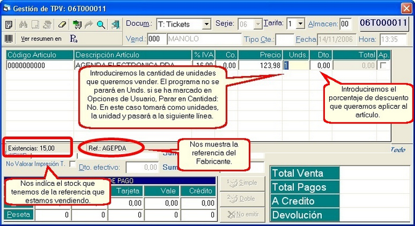
Task: Click the exit door icon
Action: point(115,25)
